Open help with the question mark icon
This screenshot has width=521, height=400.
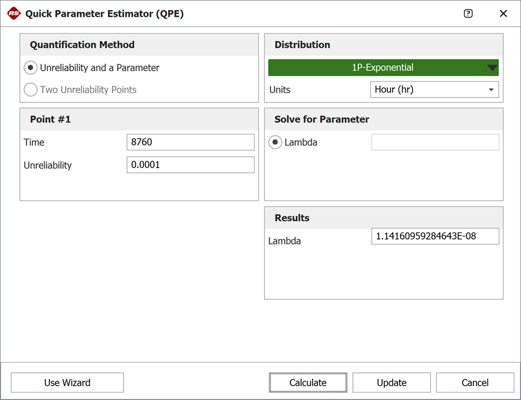pos(468,13)
